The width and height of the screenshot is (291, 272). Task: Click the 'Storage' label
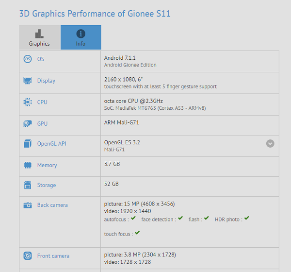[x=47, y=185]
